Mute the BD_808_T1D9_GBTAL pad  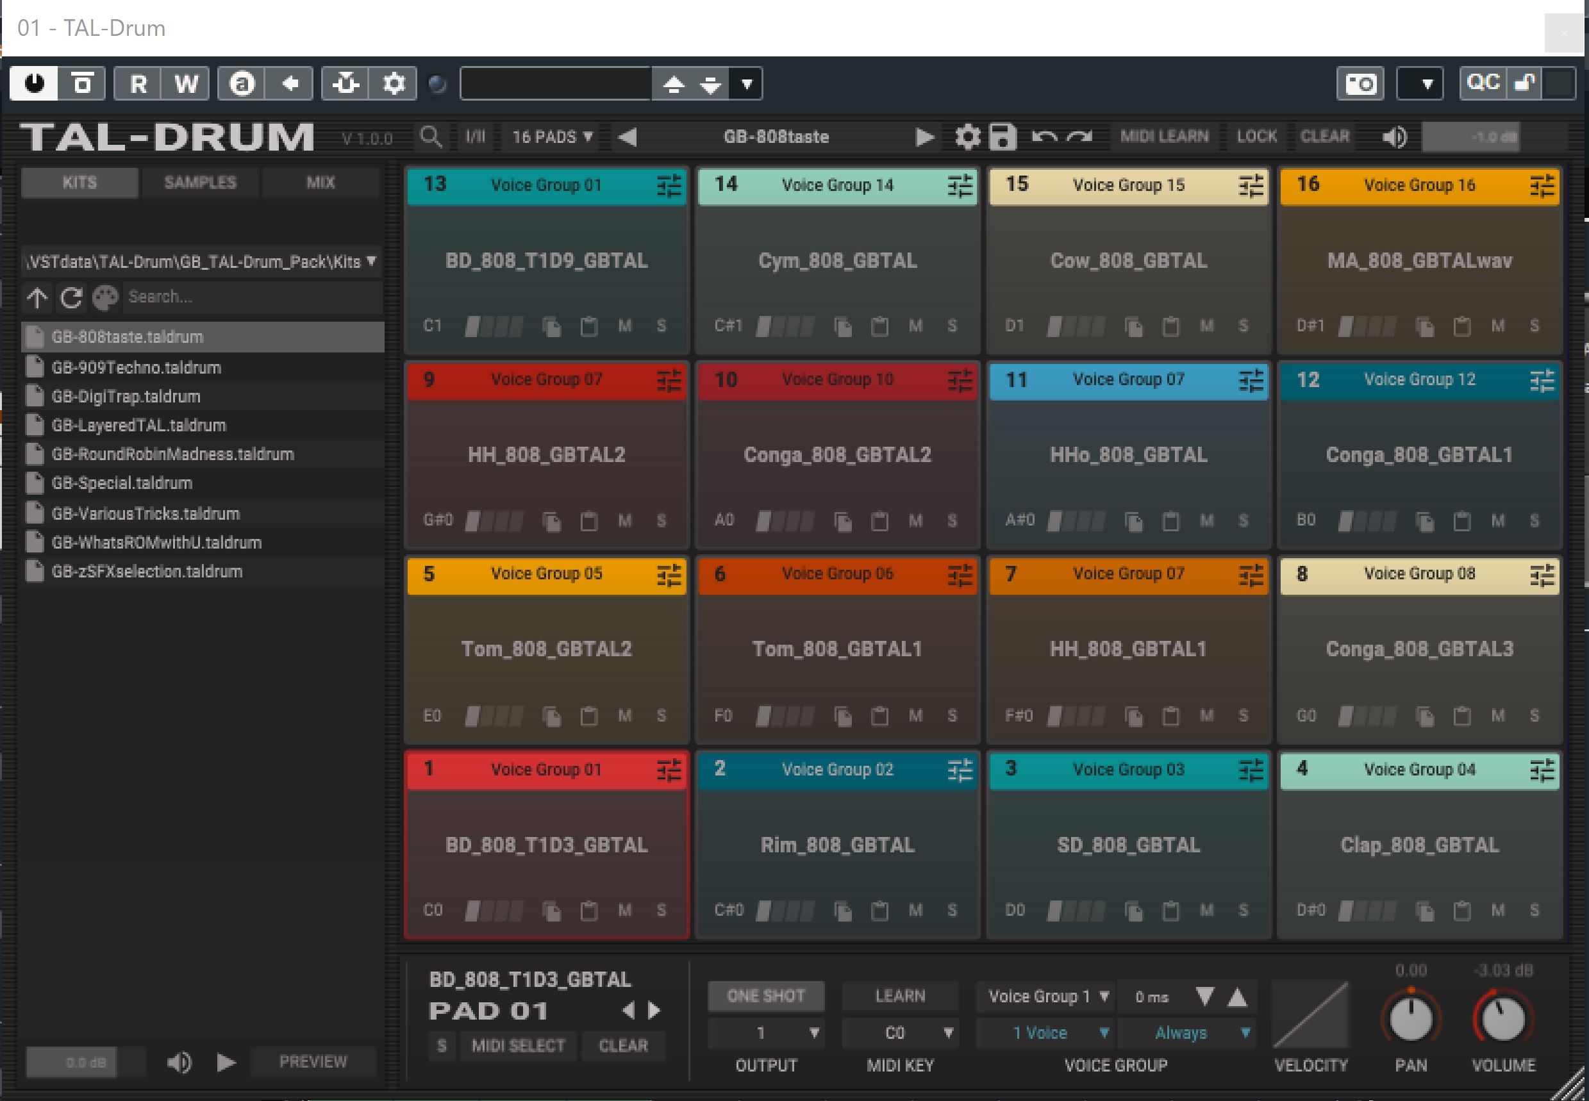[x=625, y=326]
